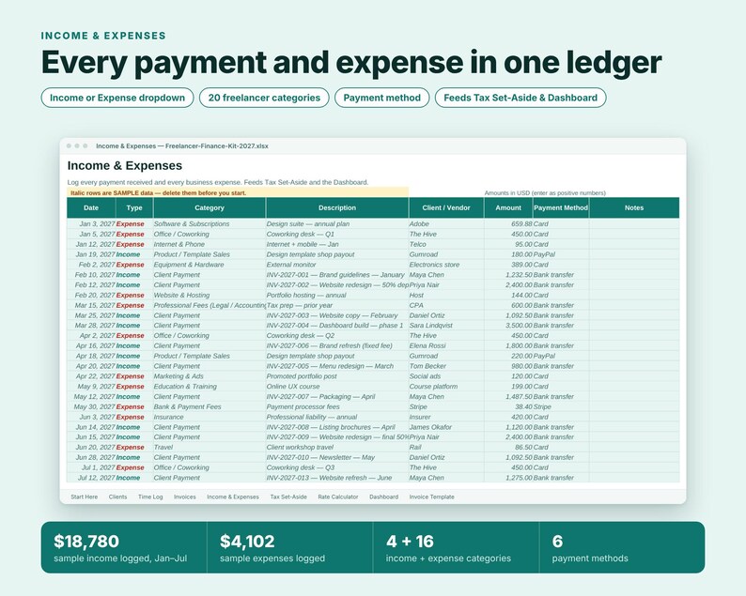Click the 'Jan 3, 2027' date cell
Screen dimensions: 746x596
91,224
